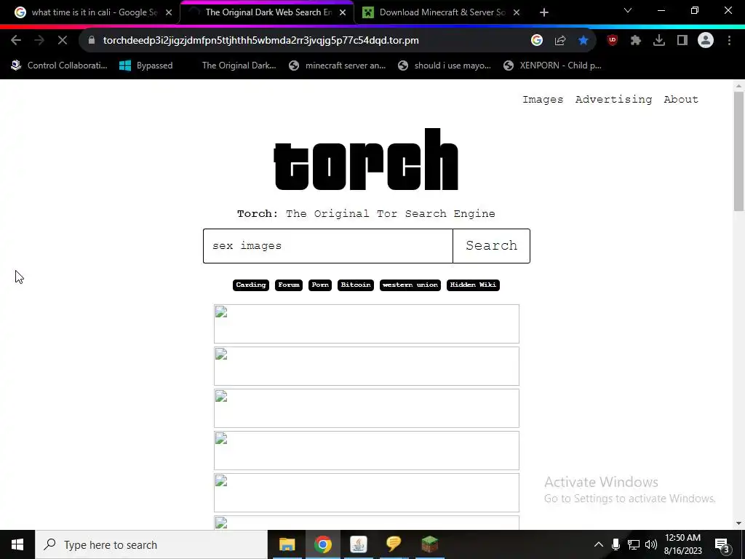
Task: Open the Advertising page link
Action: tap(613, 99)
